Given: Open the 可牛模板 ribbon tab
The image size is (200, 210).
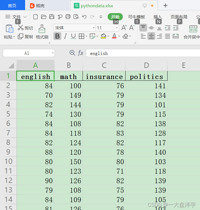Looking at the screenshot, I should 137,17.
